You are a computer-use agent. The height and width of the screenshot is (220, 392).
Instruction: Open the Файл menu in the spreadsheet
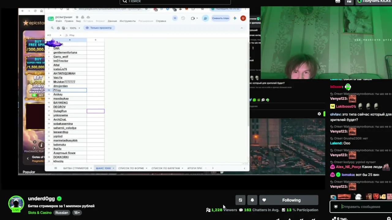pyautogui.click(x=58, y=21)
